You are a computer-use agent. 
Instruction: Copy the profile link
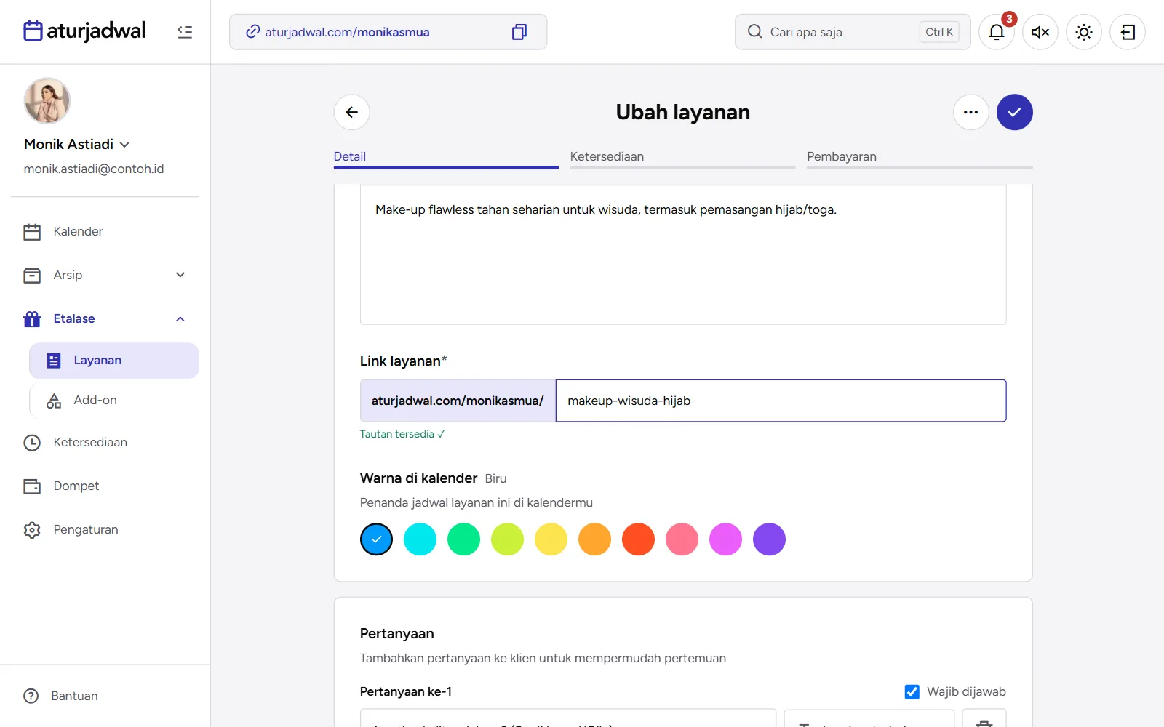pyautogui.click(x=519, y=32)
